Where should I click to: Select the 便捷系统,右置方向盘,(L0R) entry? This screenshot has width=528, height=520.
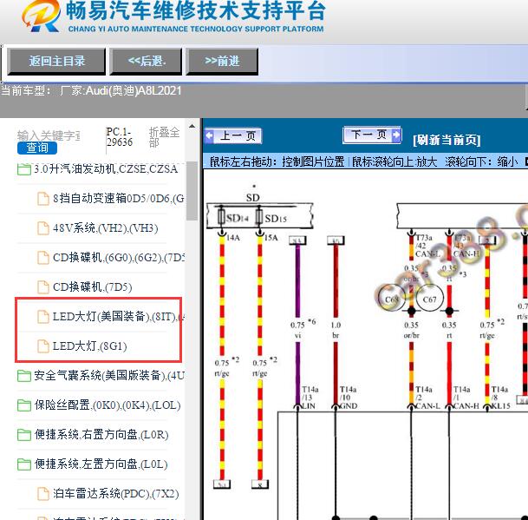pos(101,435)
